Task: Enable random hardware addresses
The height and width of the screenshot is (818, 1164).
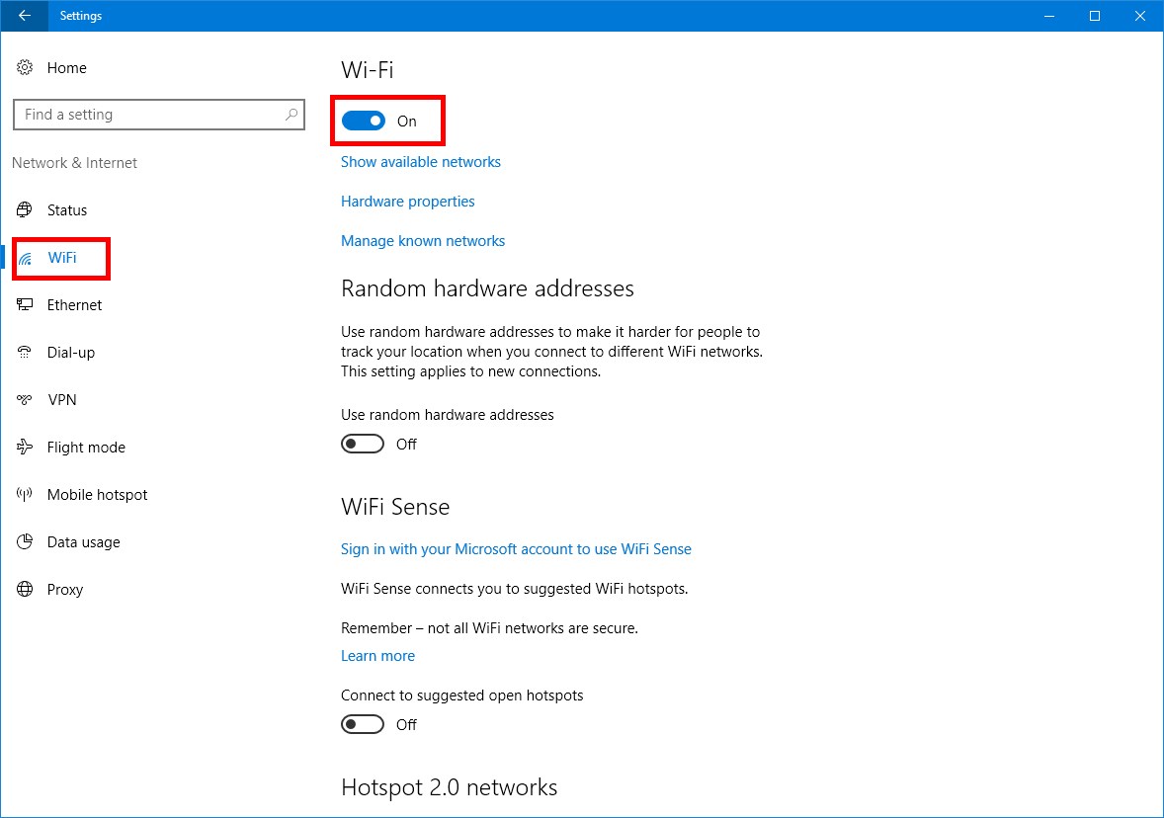Action: 363,444
